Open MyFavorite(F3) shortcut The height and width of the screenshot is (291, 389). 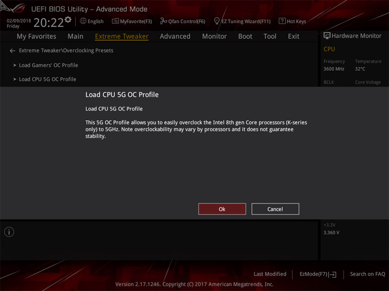[x=136, y=22]
